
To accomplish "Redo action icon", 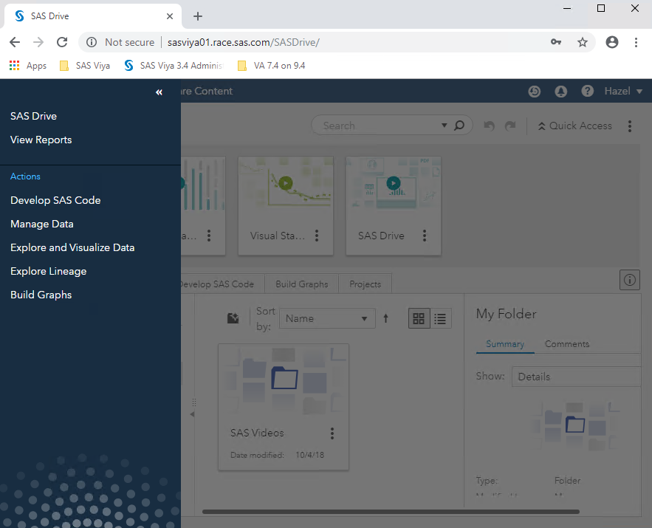I will (510, 126).
